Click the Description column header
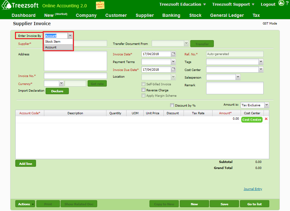 75,113
